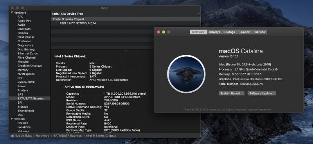This screenshot has height=144, width=313.
Task: Open SPI in the sidebar
Action: click(x=20, y=103)
